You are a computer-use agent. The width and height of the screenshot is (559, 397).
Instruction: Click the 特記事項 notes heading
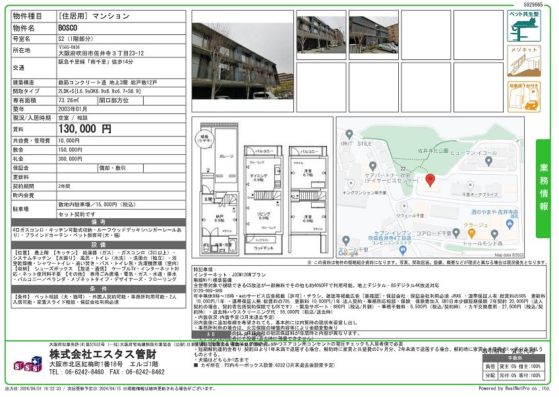(x=204, y=270)
